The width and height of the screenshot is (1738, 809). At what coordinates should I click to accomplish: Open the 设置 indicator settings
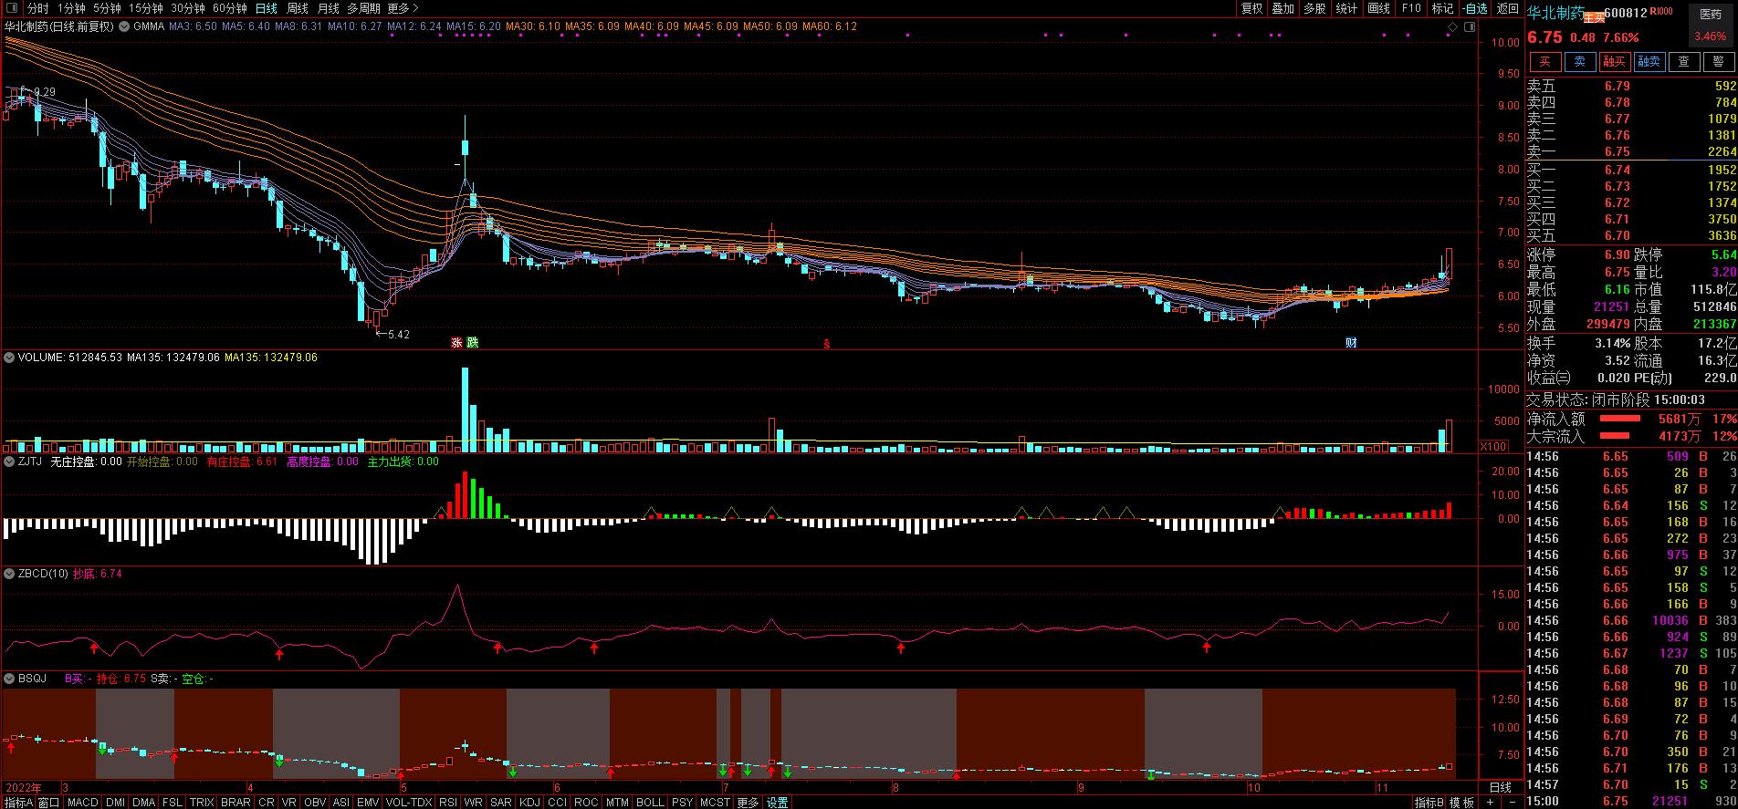pyautogui.click(x=777, y=803)
